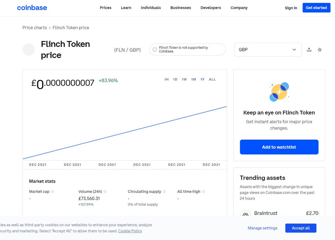Image resolution: width=335 pixels, height=240 pixels.
Task: Click the Market cap info icon
Action: click(52, 191)
